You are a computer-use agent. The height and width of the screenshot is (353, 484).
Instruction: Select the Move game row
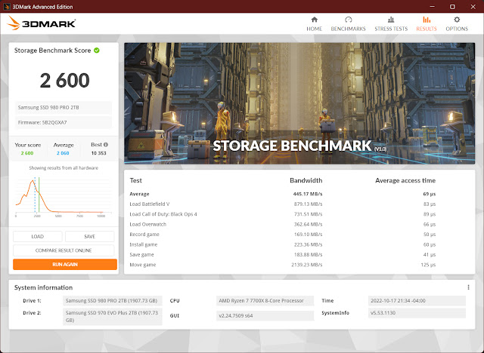tap(282, 265)
